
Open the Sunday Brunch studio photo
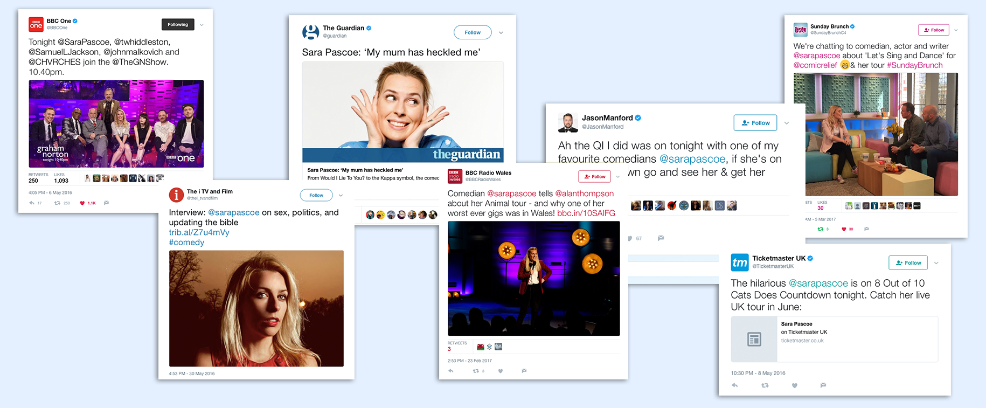click(881, 134)
